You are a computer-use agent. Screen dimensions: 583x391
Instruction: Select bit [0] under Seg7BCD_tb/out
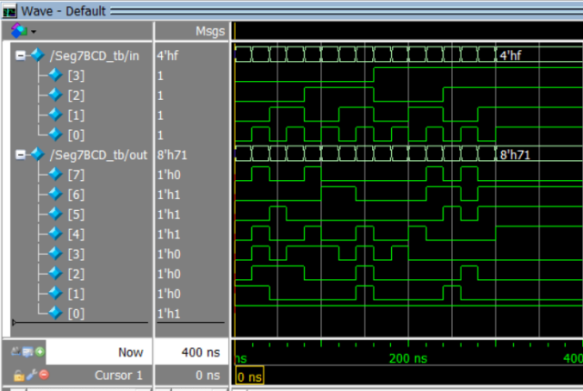coord(76,314)
